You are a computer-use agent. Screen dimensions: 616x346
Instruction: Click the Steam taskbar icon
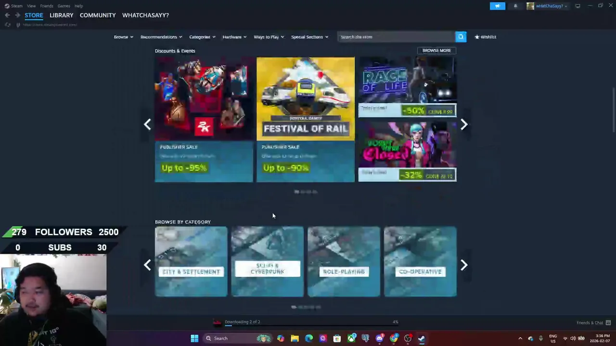tap(422, 338)
